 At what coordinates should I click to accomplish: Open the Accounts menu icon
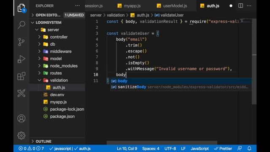pos(22,119)
